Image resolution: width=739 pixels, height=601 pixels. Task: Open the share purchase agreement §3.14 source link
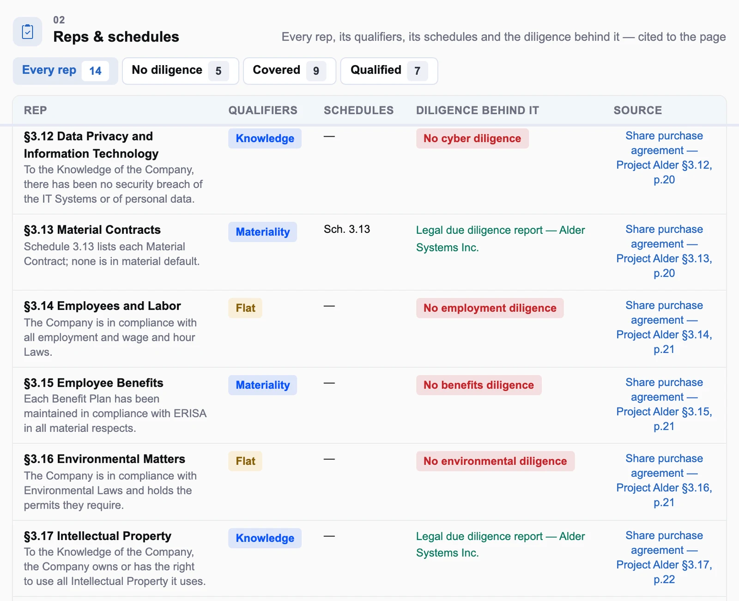pos(664,327)
